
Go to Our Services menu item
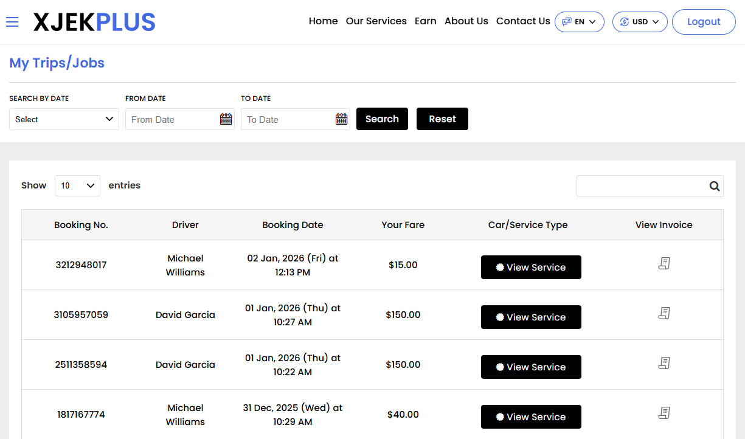pos(376,21)
